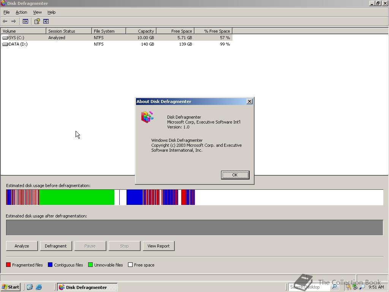
Task: Click the Version: 1.0 text
Action: coord(178,127)
